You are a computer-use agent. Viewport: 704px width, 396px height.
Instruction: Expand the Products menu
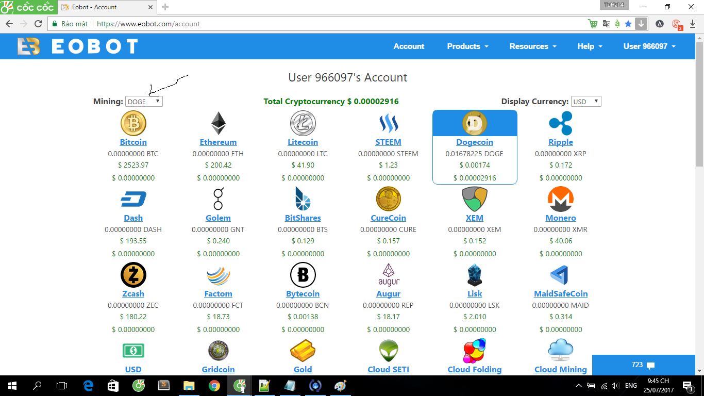click(x=467, y=46)
